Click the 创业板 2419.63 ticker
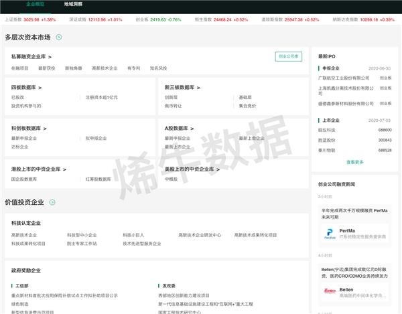 pos(158,19)
